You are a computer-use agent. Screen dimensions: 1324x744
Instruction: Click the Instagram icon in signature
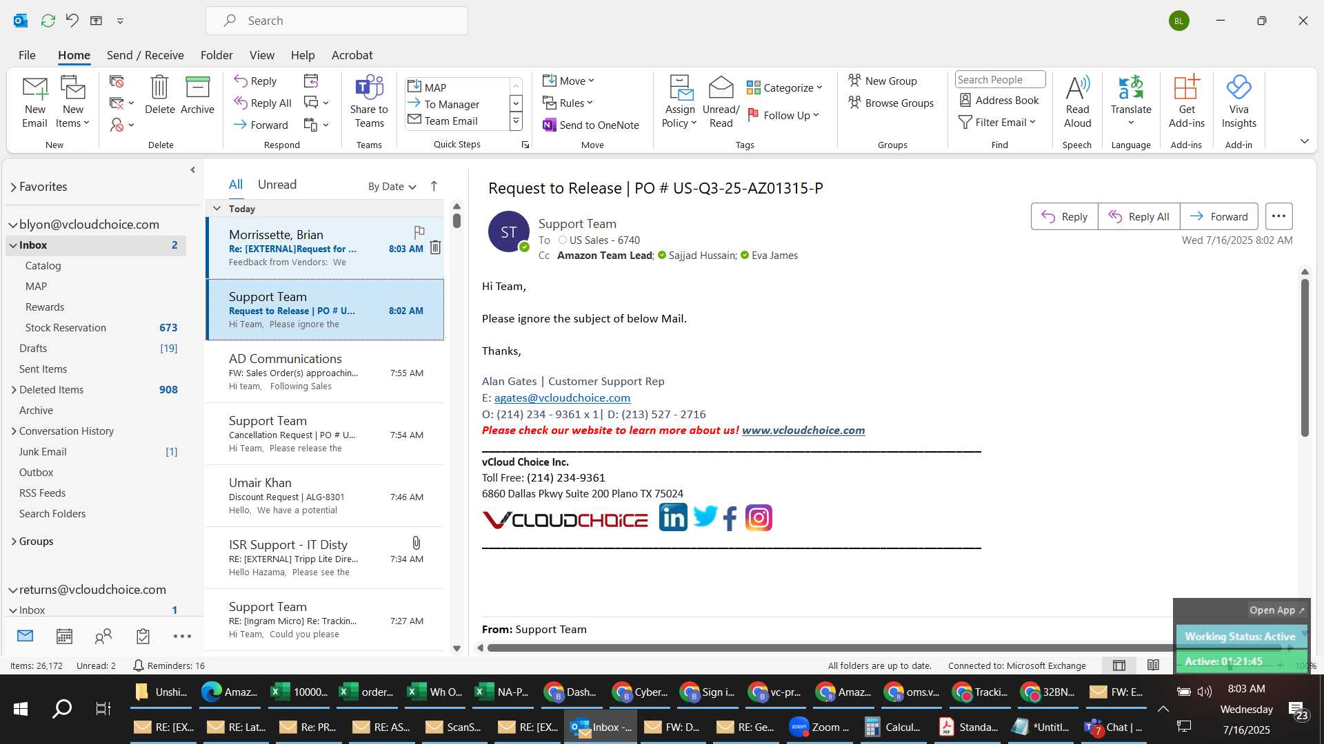759,517
